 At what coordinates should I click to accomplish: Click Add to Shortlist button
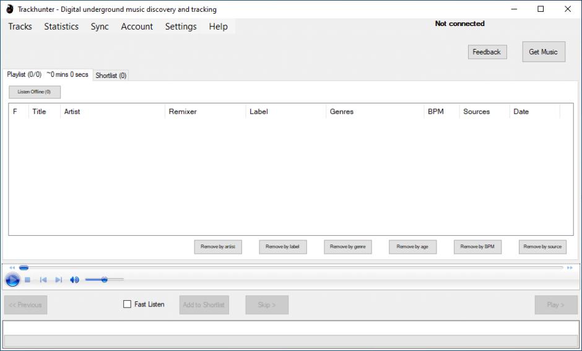(204, 305)
